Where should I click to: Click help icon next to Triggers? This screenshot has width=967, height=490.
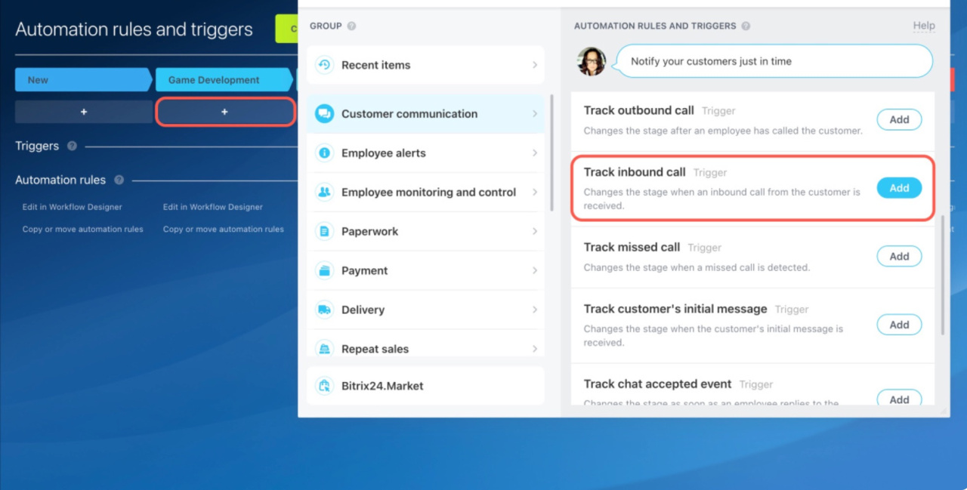[x=72, y=146]
